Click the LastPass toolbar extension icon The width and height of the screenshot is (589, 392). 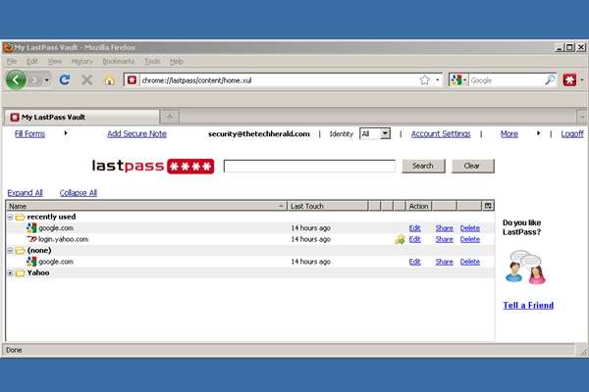coord(569,80)
